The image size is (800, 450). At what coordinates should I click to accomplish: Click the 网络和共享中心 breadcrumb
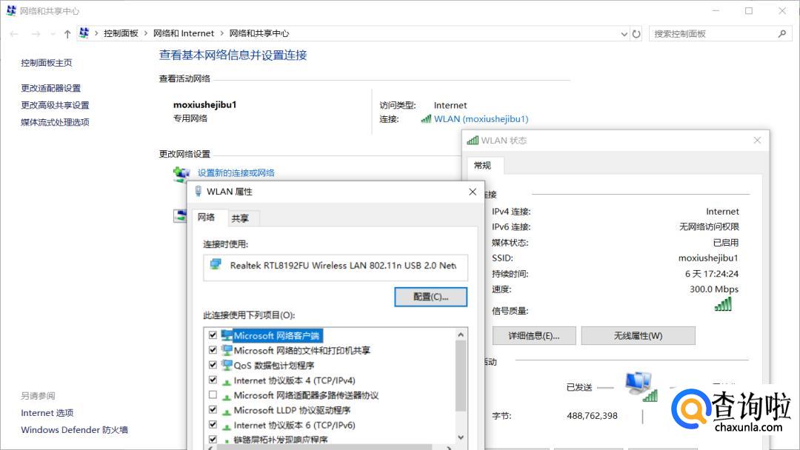(x=259, y=33)
